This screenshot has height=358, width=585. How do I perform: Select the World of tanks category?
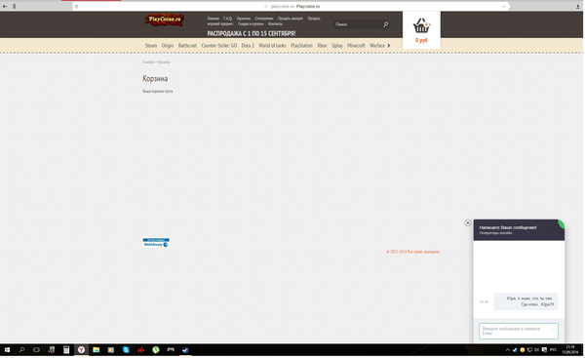[272, 46]
